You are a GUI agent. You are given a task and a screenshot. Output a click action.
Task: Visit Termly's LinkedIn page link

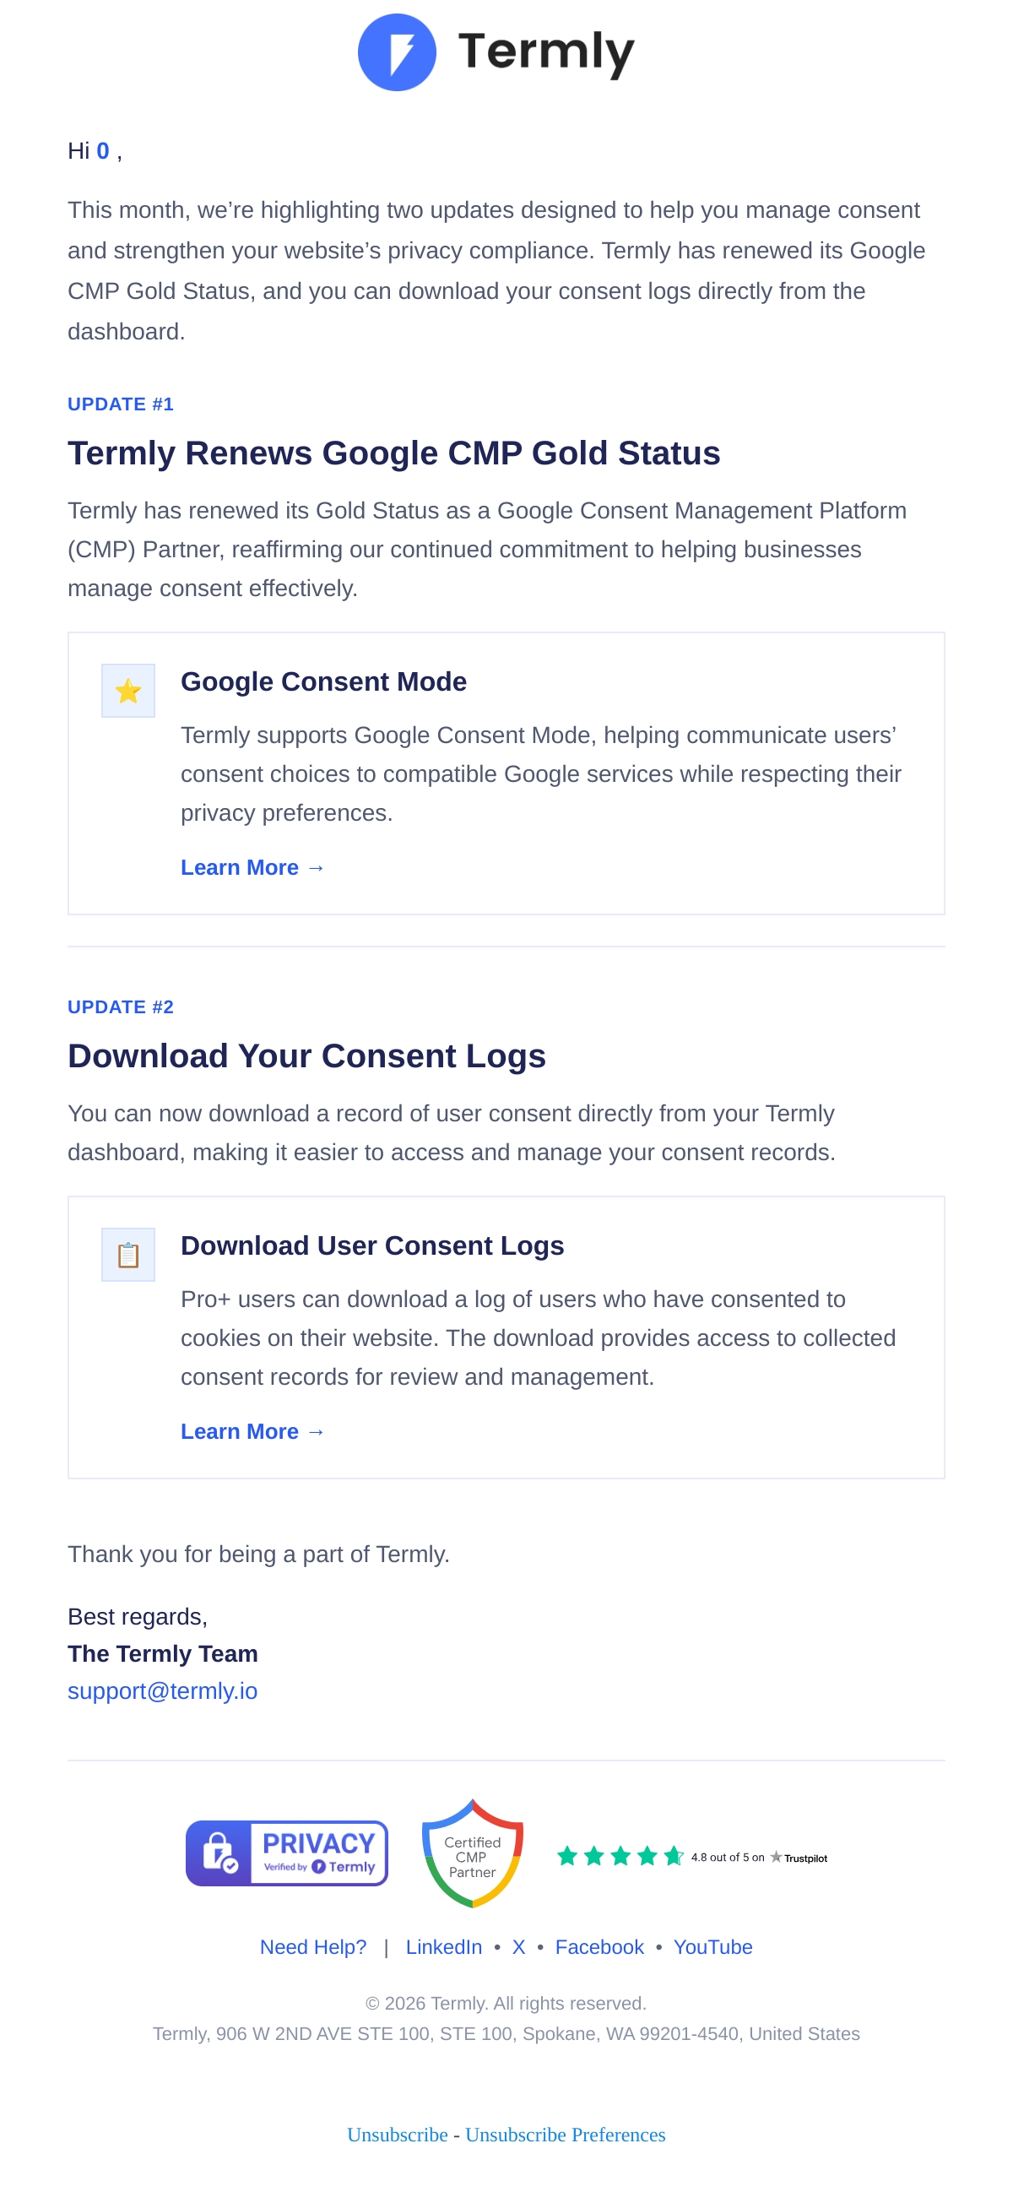coord(444,1947)
